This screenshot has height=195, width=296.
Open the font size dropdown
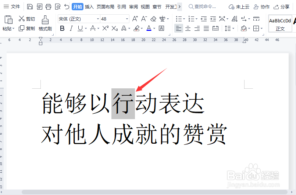[127, 19]
